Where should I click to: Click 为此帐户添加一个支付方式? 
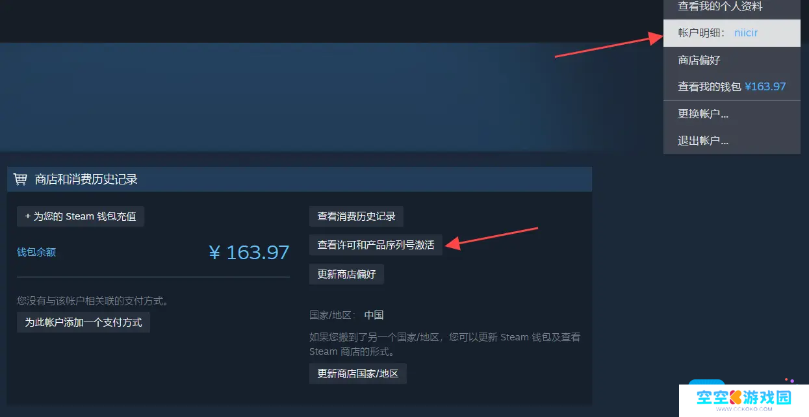(x=83, y=322)
